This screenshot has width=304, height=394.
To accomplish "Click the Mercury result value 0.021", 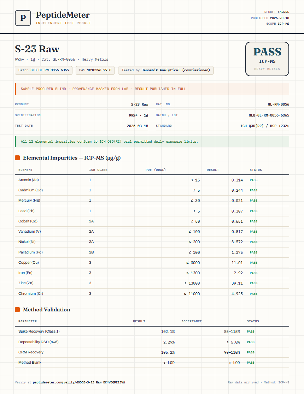I will (237, 201).
